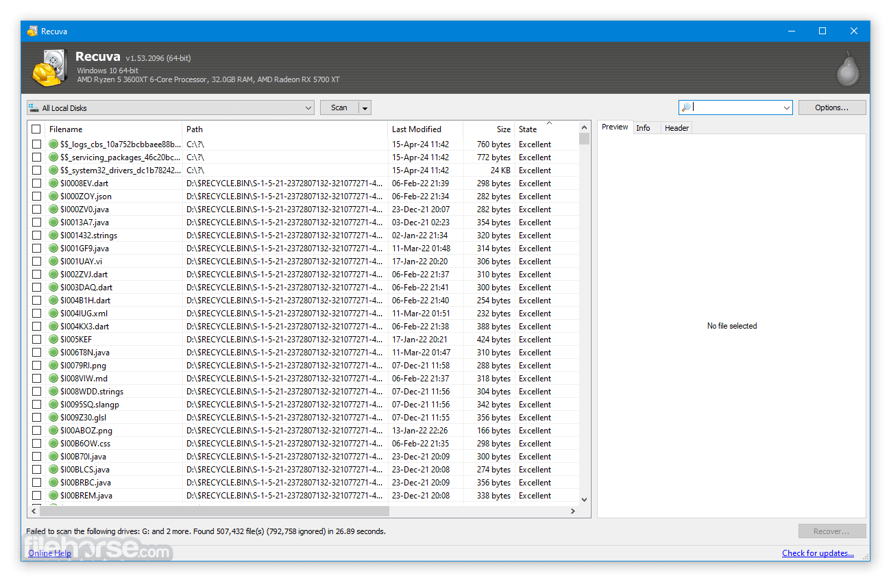Click the Piriform pear logo icon
The width and height of the screenshot is (891, 582).
[x=848, y=68]
